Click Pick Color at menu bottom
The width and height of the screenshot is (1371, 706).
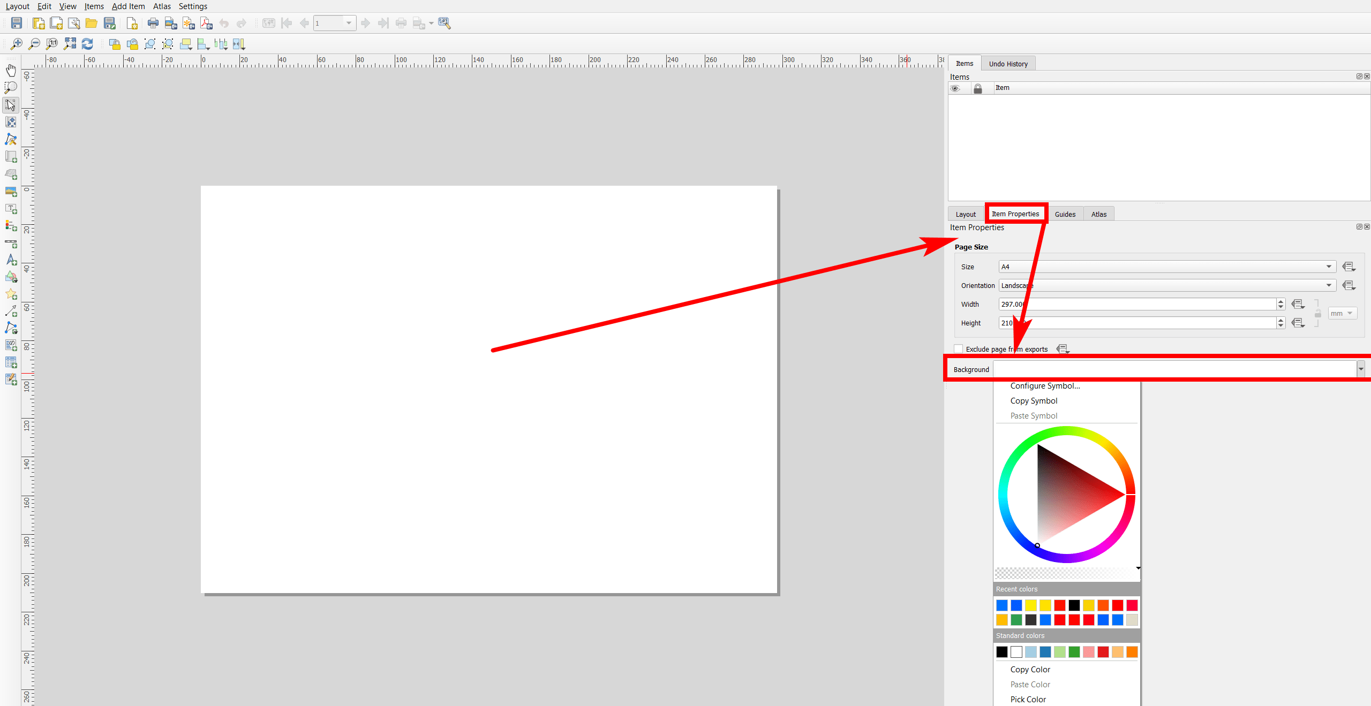coord(1028,699)
